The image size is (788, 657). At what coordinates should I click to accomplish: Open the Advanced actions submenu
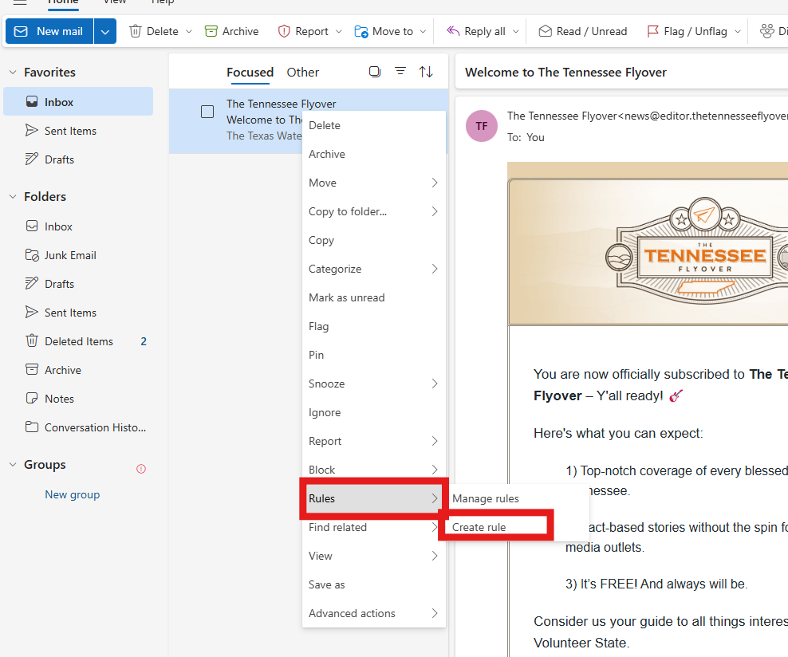(x=374, y=613)
